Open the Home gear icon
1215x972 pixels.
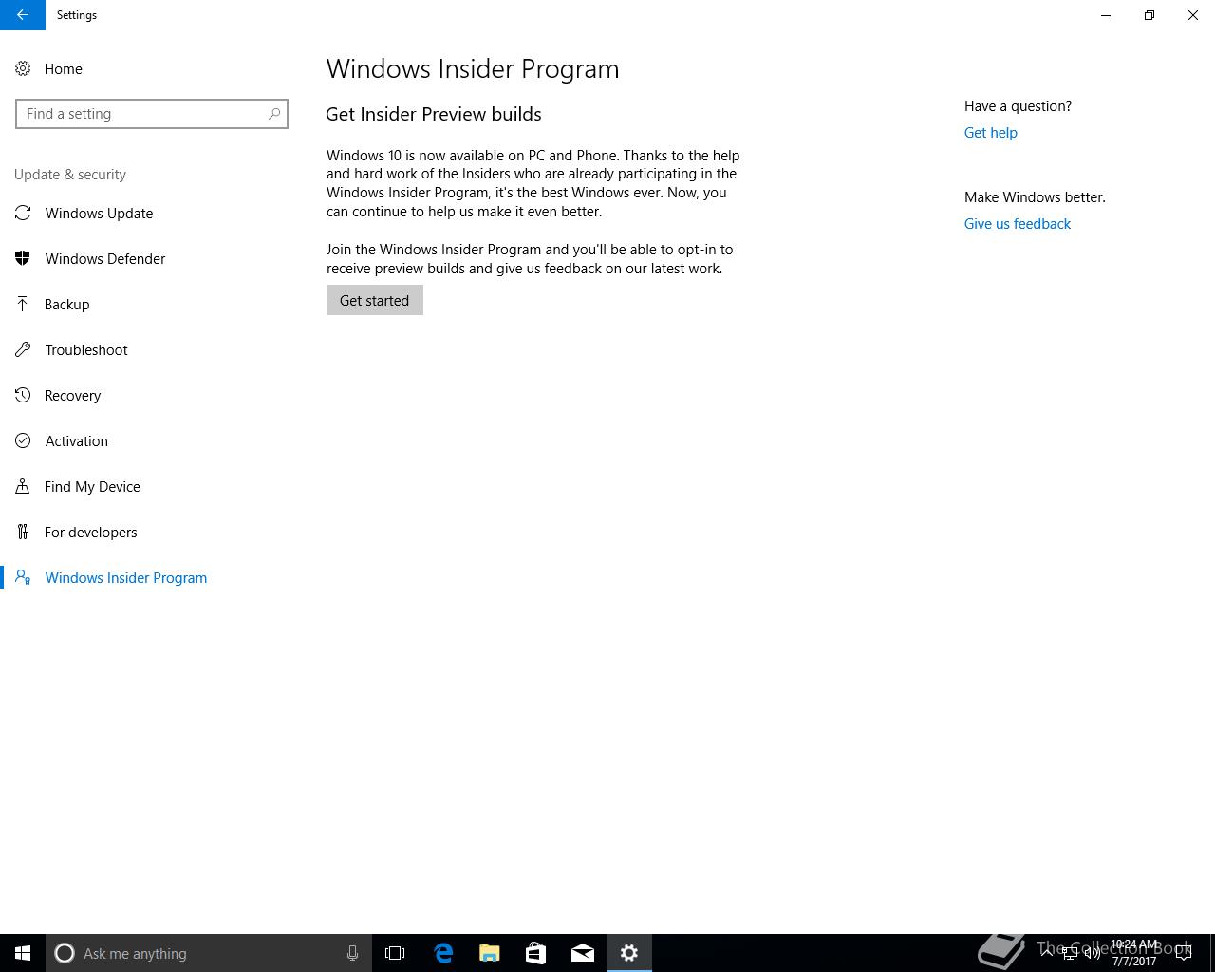pos(23,69)
